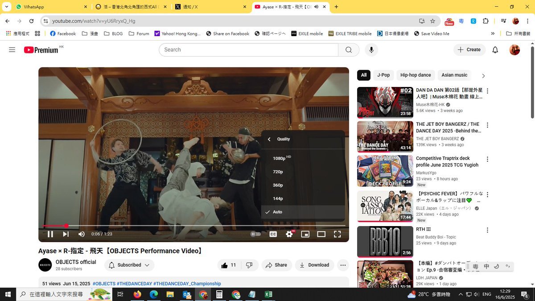Open Excel from the taskbar
The width and height of the screenshot is (535, 301).
click(268, 294)
